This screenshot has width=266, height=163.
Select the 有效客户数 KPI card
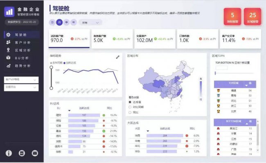pyautogui.click(x=112, y=39)
